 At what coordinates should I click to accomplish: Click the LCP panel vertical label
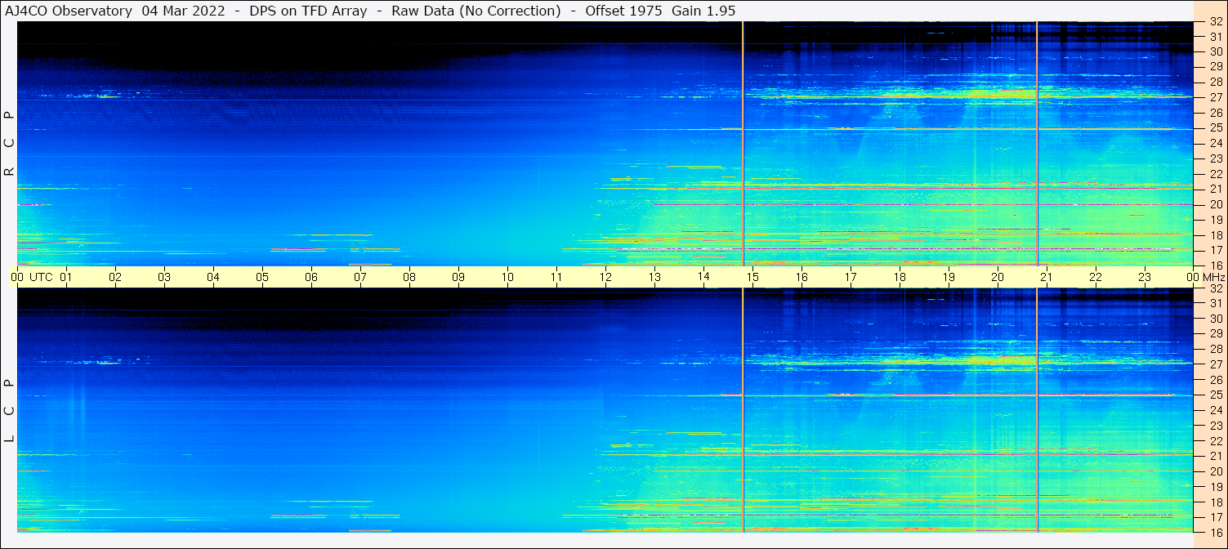[x=9, y=410]
